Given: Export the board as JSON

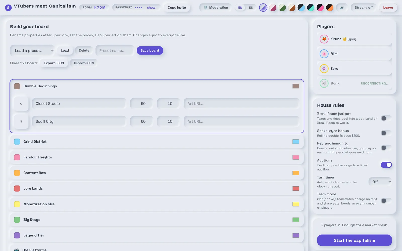Looking at the screenshot, I should (x=54, y=63).
